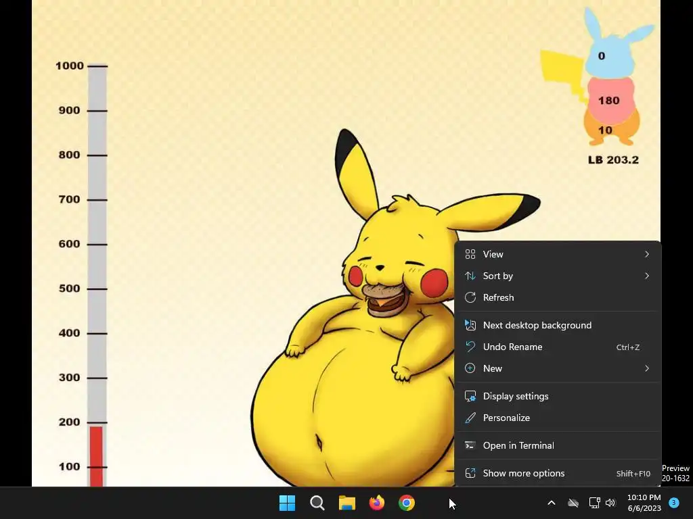Image resolution: width=693 pixels, height=519 pixels.
Task: Launch Google Chrome from the taskbar
Action: coord(407,503)
